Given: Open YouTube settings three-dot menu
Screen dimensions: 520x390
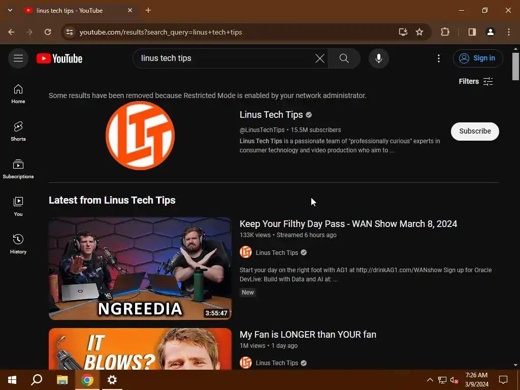Looking at the screenshot, I should point(438,58).
